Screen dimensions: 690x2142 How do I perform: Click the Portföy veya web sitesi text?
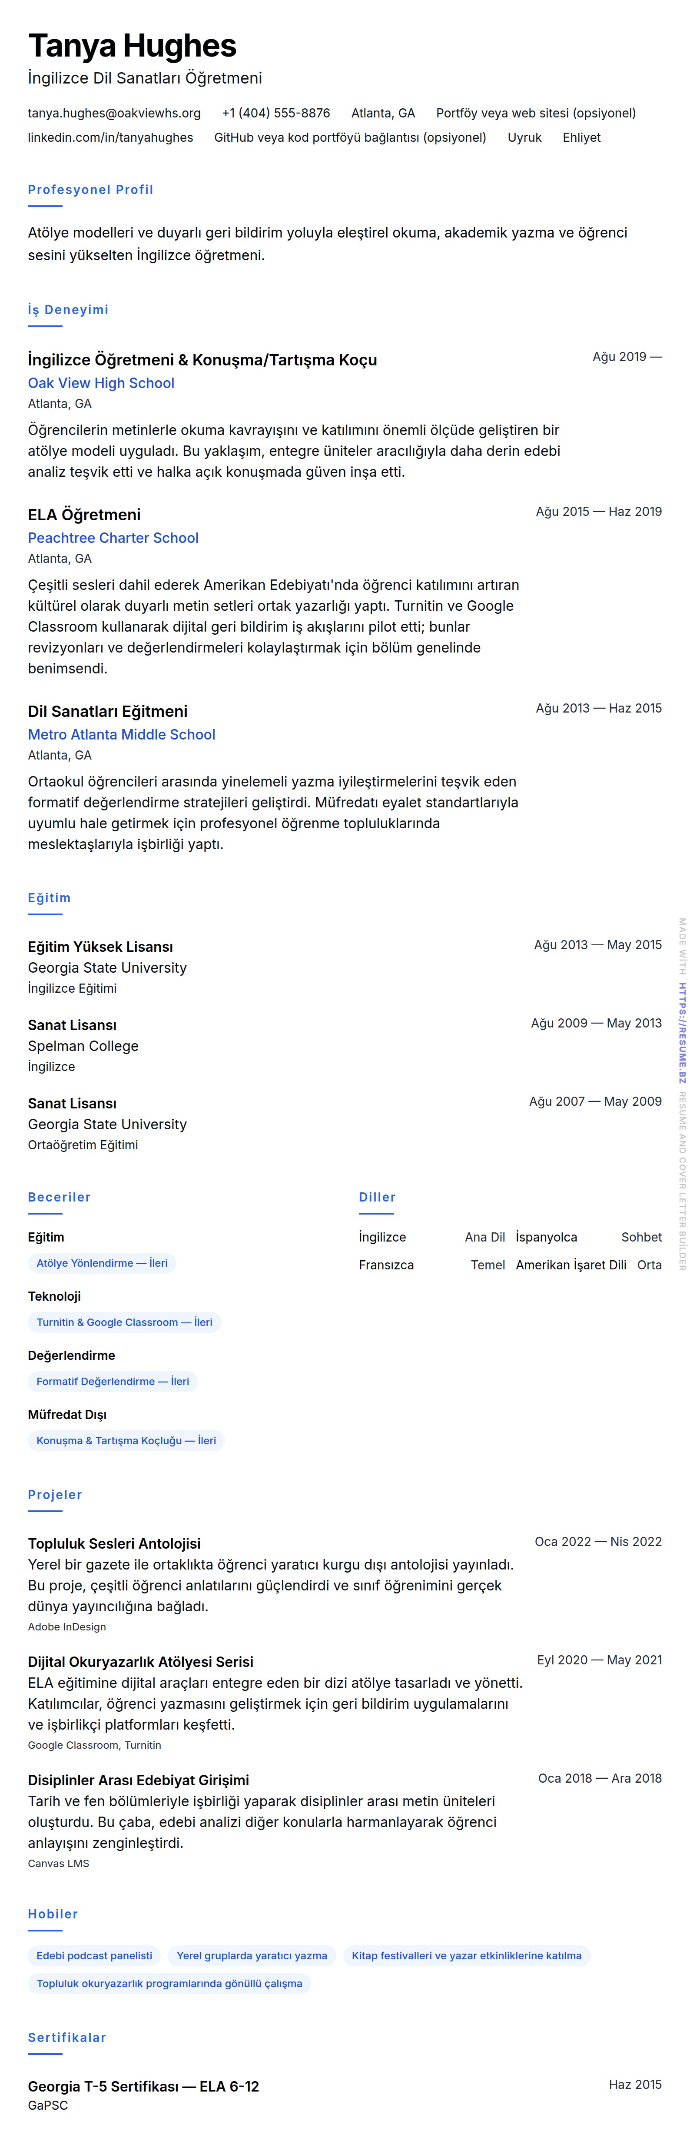536,113
